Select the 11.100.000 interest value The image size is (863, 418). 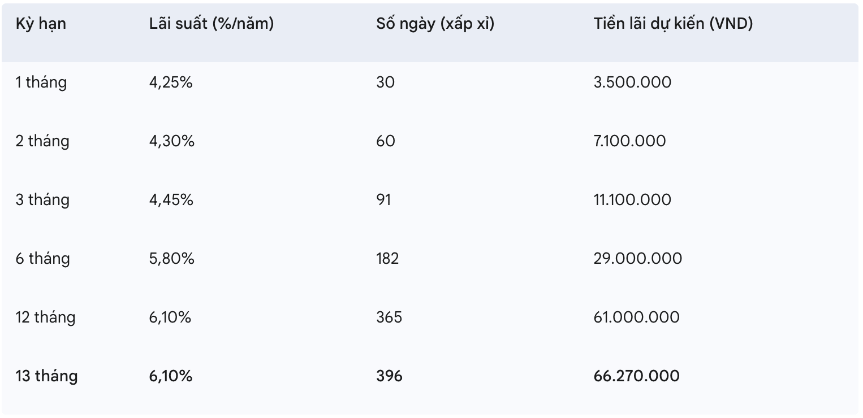click(x=632, y=200)
